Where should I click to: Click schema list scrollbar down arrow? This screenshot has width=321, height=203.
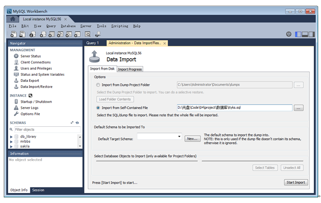coord(80,146)
